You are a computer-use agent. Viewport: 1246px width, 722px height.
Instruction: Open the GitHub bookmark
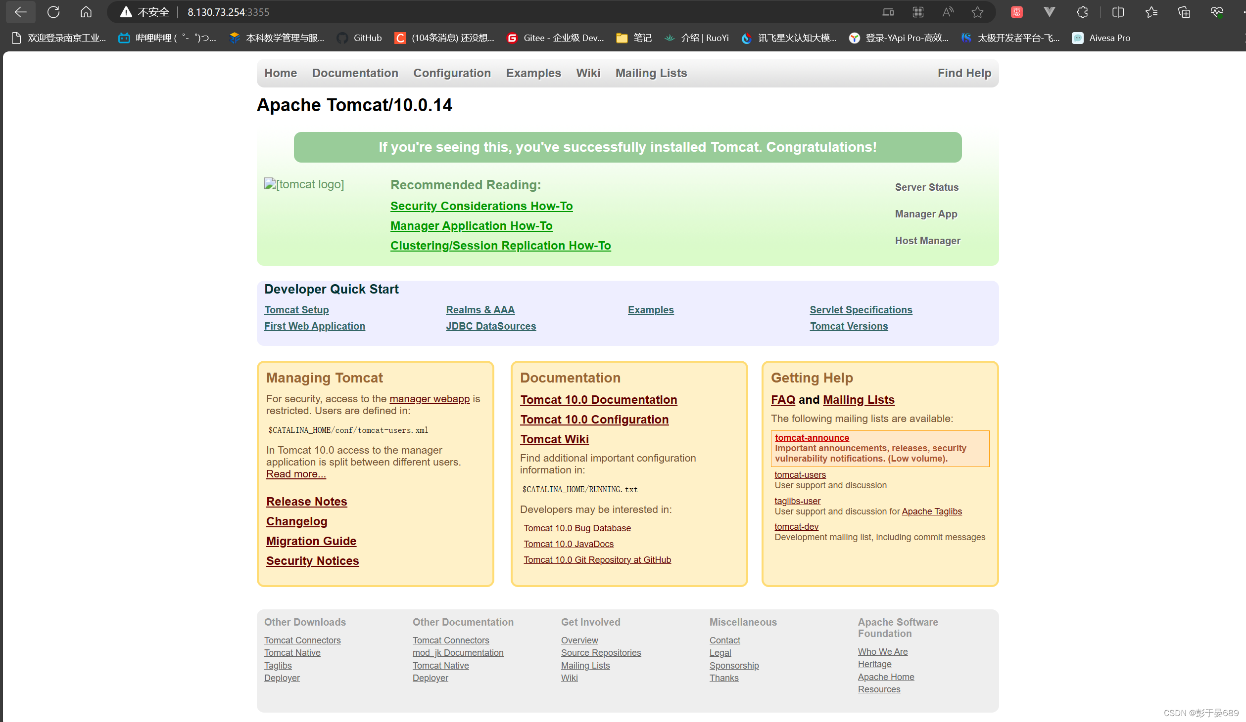click(359, 38)
